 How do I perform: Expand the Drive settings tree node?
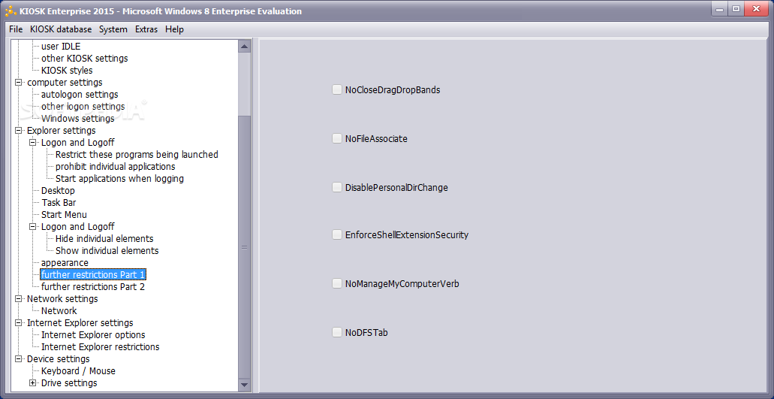click(x=33, y=383)
